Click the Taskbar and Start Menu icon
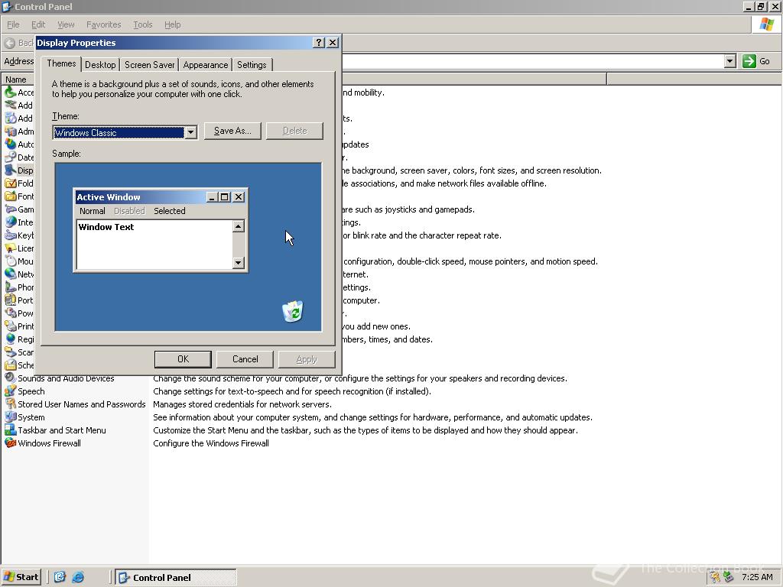The width and height of the screenshot is (783, 587). coord(10,430)
